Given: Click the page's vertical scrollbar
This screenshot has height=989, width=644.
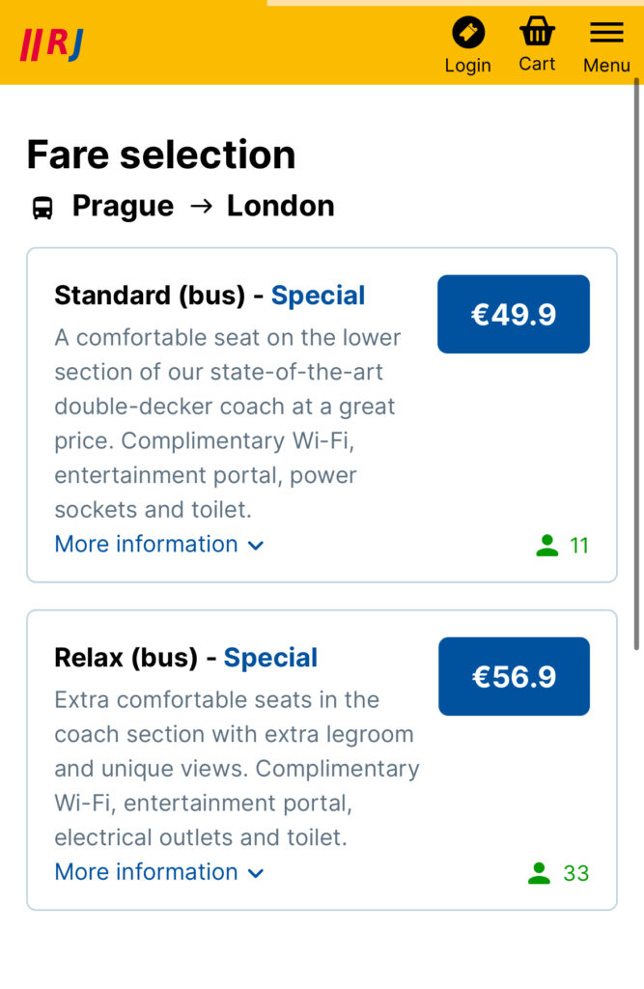Looking at the screenshot, I should pos(636,367).
